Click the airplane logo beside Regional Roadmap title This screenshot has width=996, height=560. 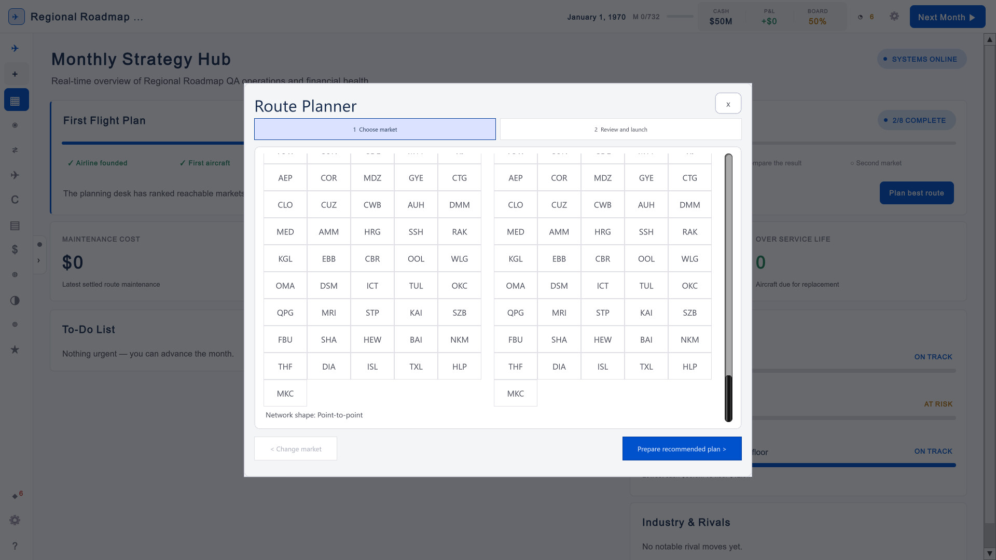(x=17, y=17)
